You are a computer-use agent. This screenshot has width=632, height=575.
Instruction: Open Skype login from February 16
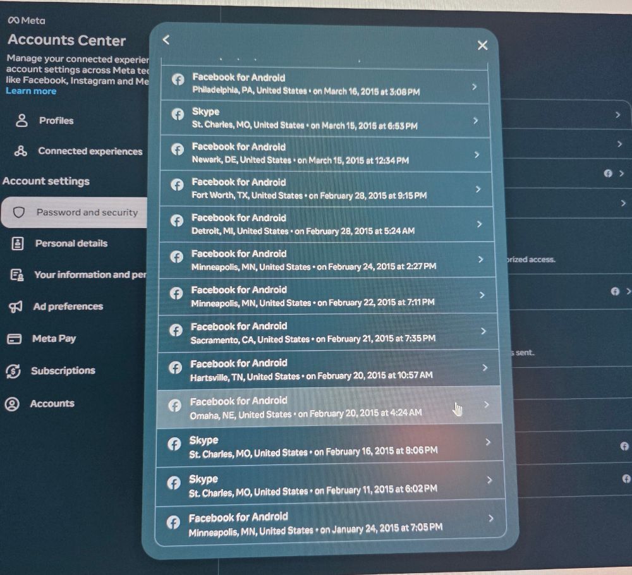329,445
